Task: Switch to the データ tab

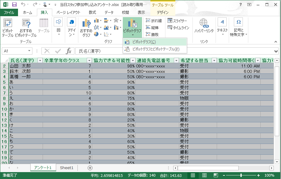Action: [x=109, y=13]
